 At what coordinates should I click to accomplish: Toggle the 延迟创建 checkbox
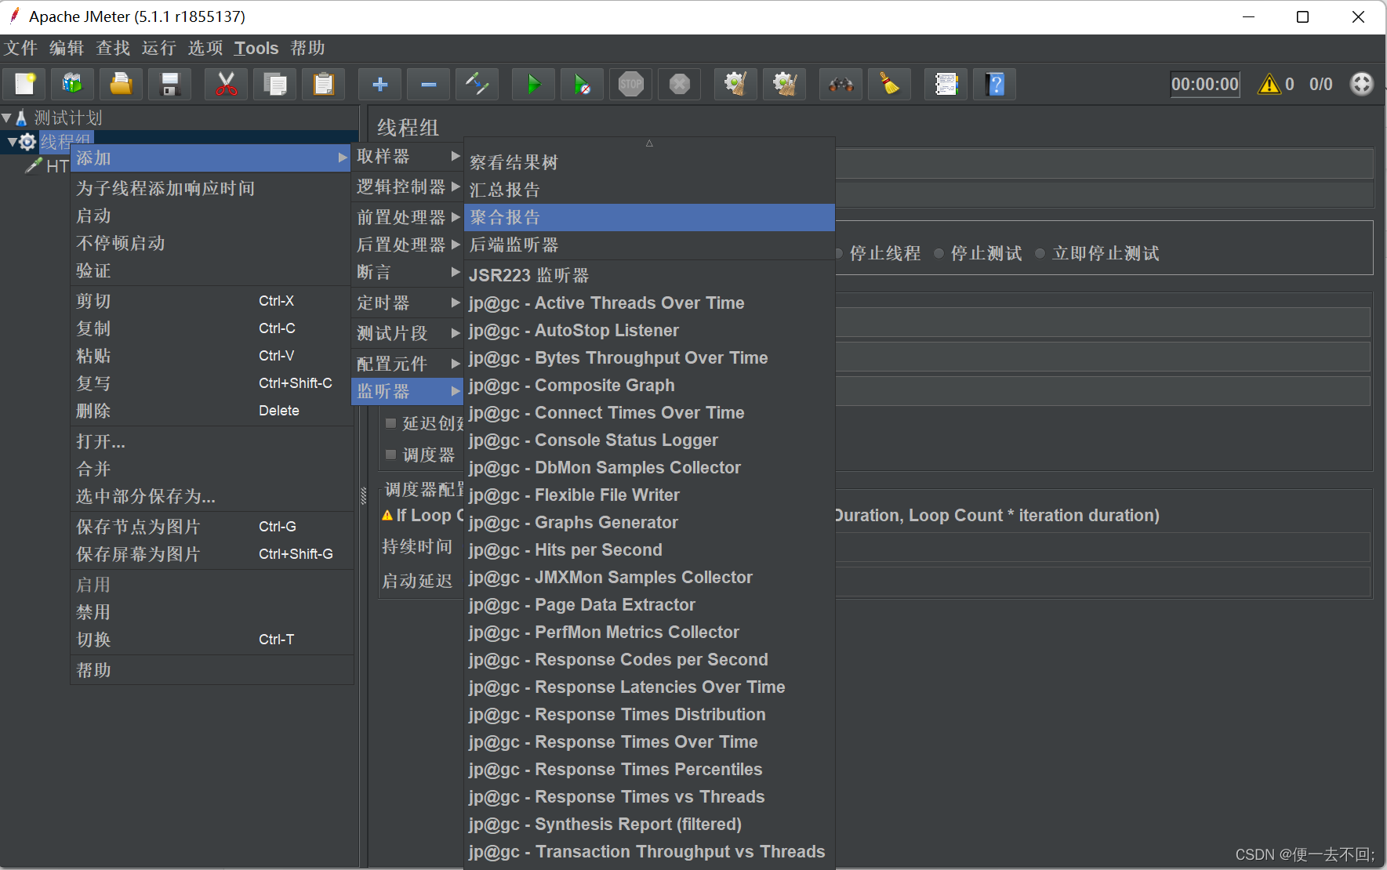click(390, 423)
